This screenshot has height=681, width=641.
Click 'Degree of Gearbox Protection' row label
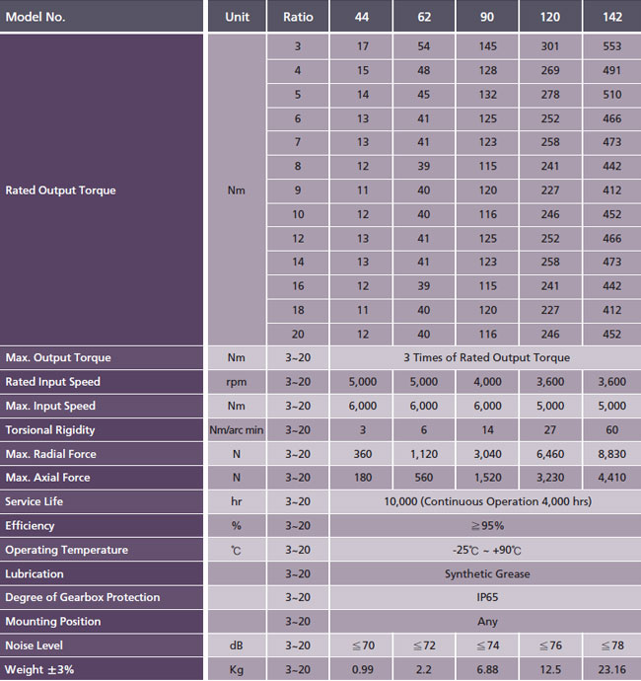[x=102, y=598]
